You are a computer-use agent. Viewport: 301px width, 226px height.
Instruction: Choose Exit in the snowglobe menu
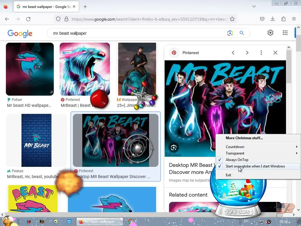(x=258, y=175)
